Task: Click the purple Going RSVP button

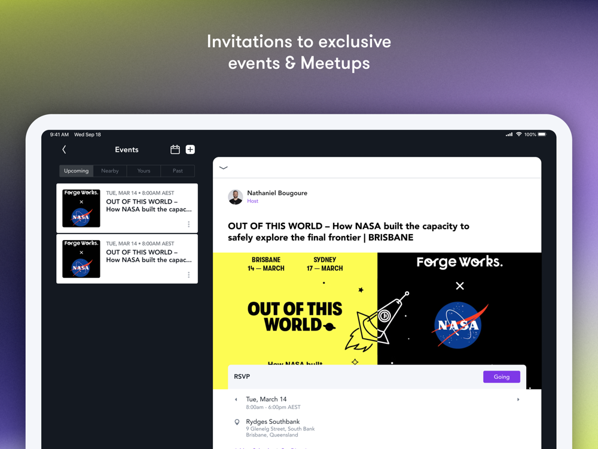Action: (502, 377)
